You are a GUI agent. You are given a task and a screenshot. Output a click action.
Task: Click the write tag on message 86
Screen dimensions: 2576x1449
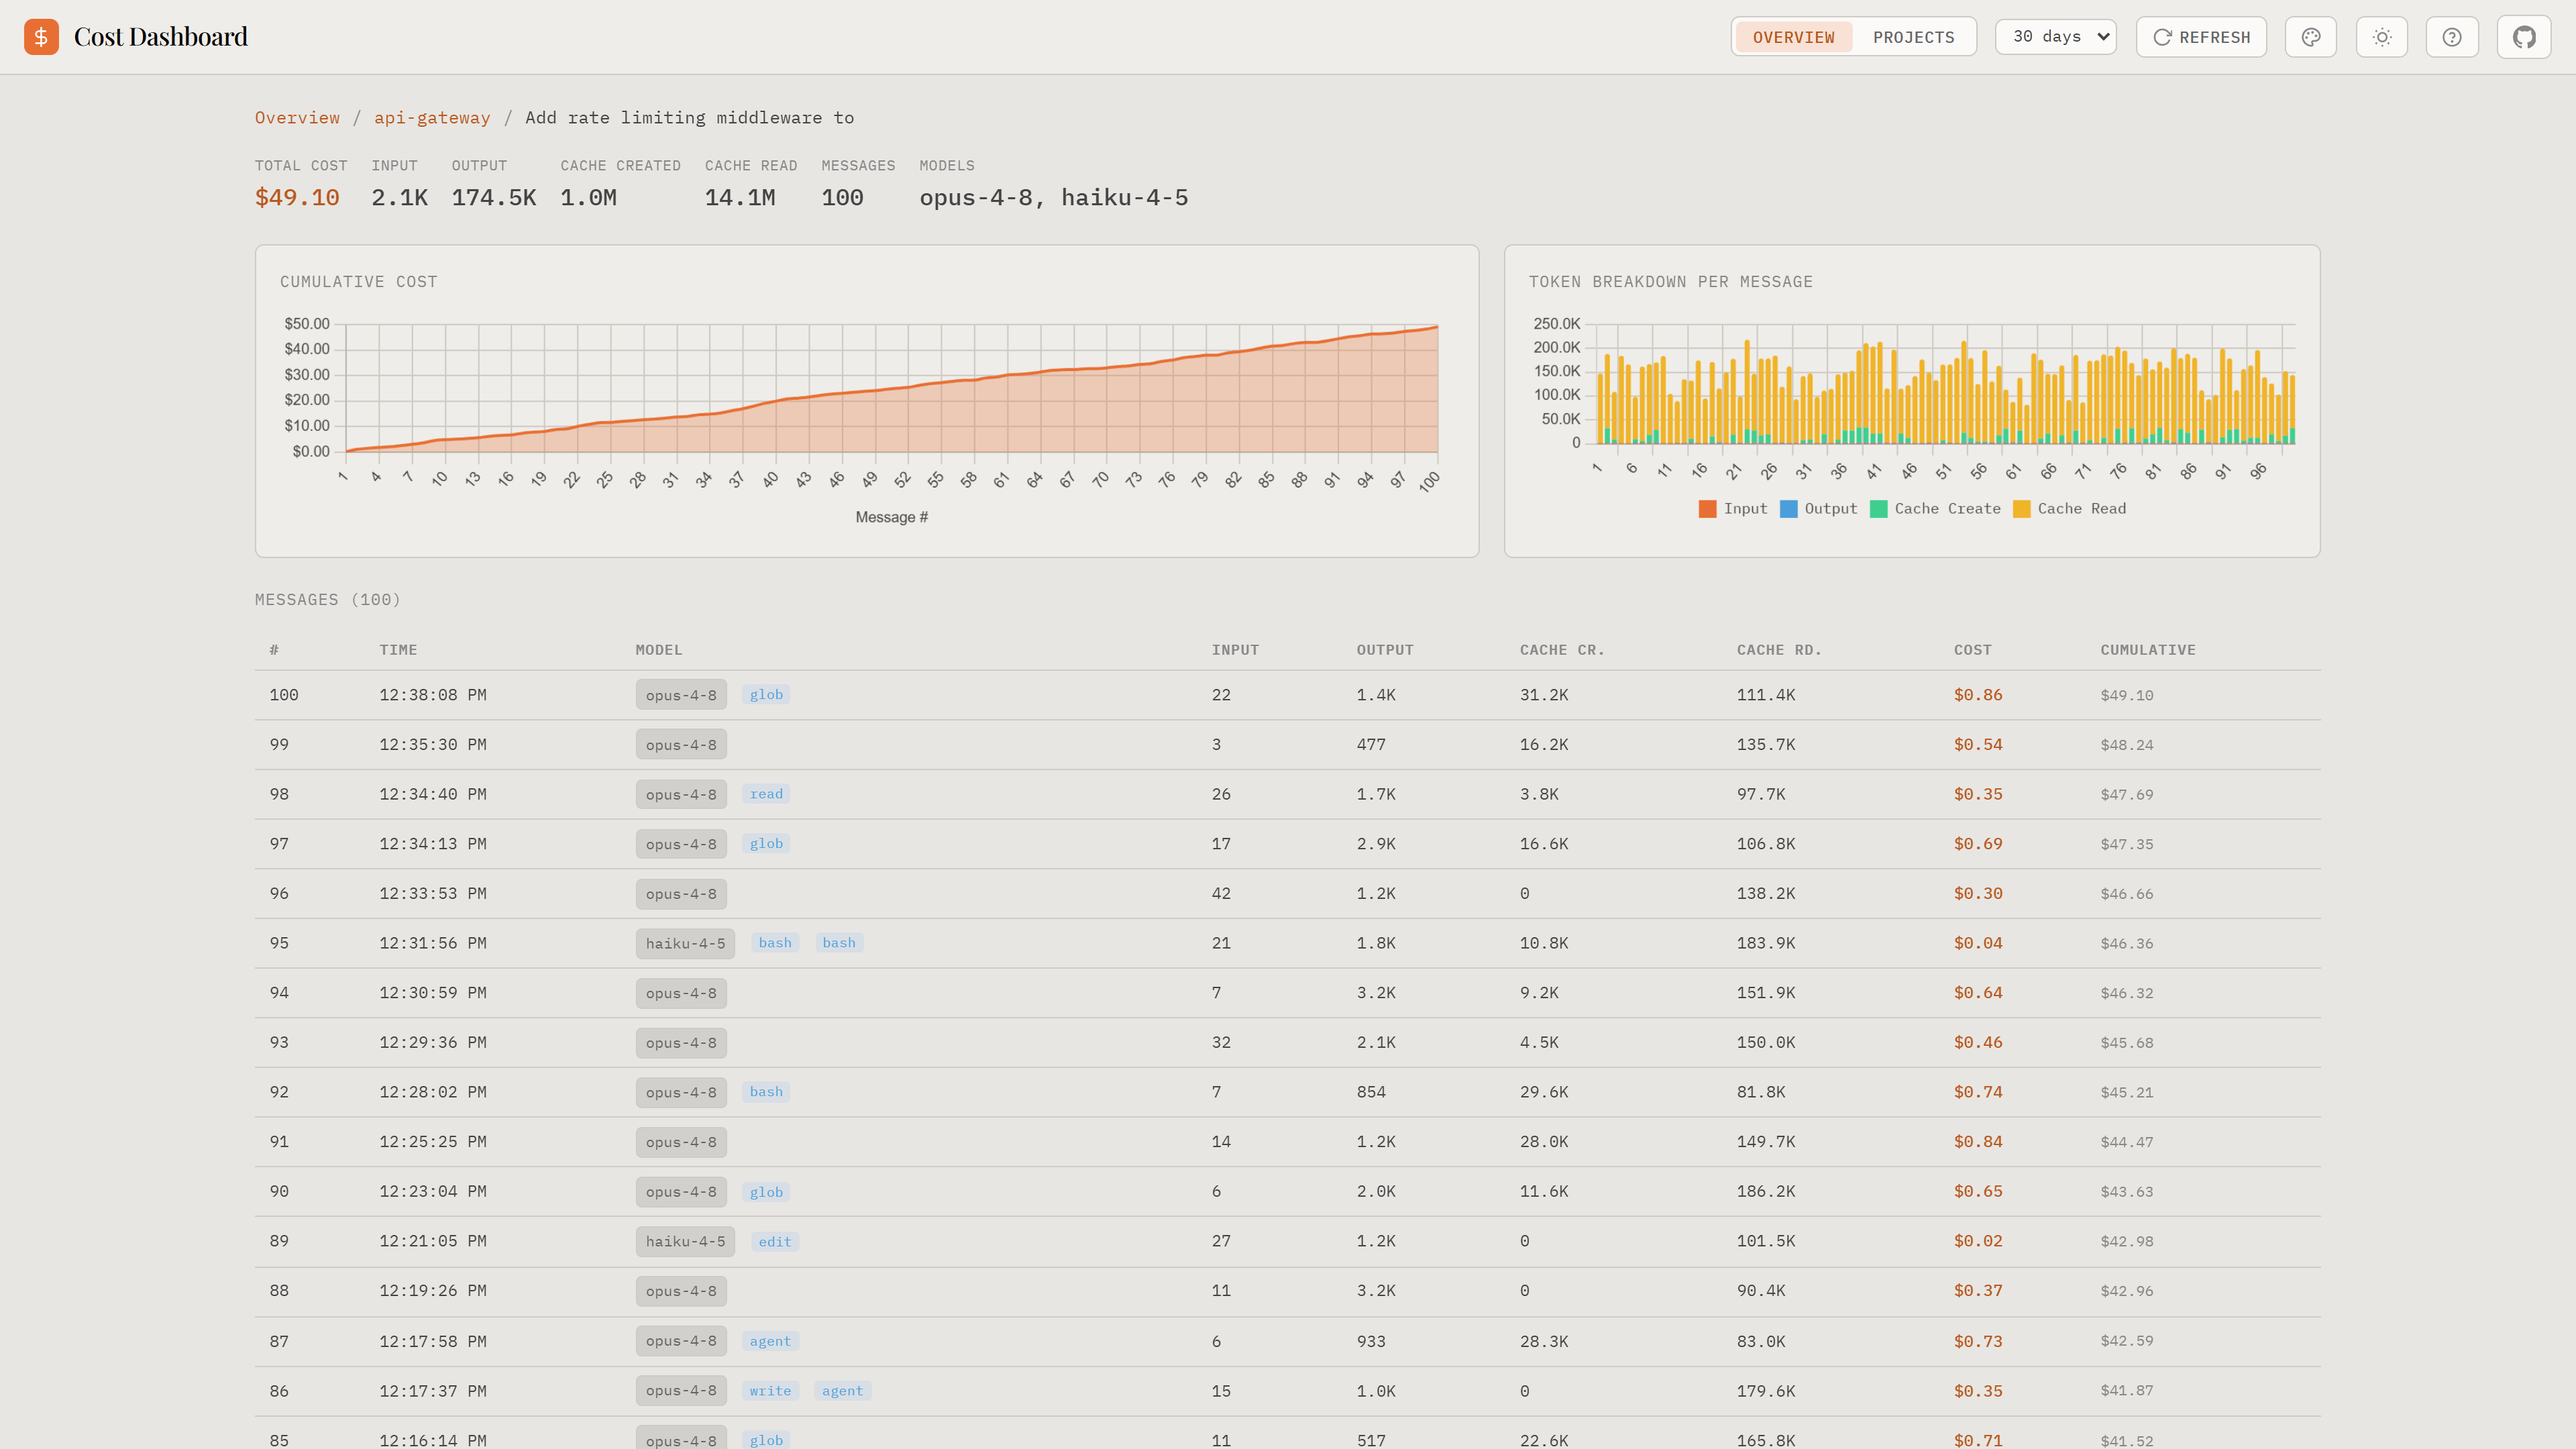coord(770,1391)
